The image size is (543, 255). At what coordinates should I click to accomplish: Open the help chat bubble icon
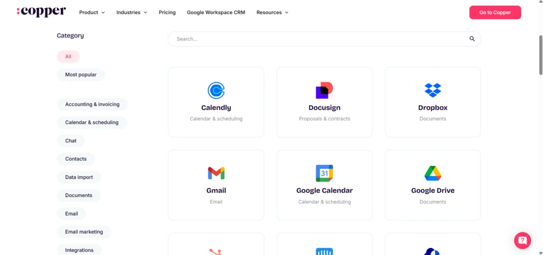coord(522,241)
